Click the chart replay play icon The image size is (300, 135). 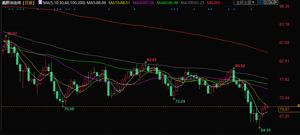(271, 2)
